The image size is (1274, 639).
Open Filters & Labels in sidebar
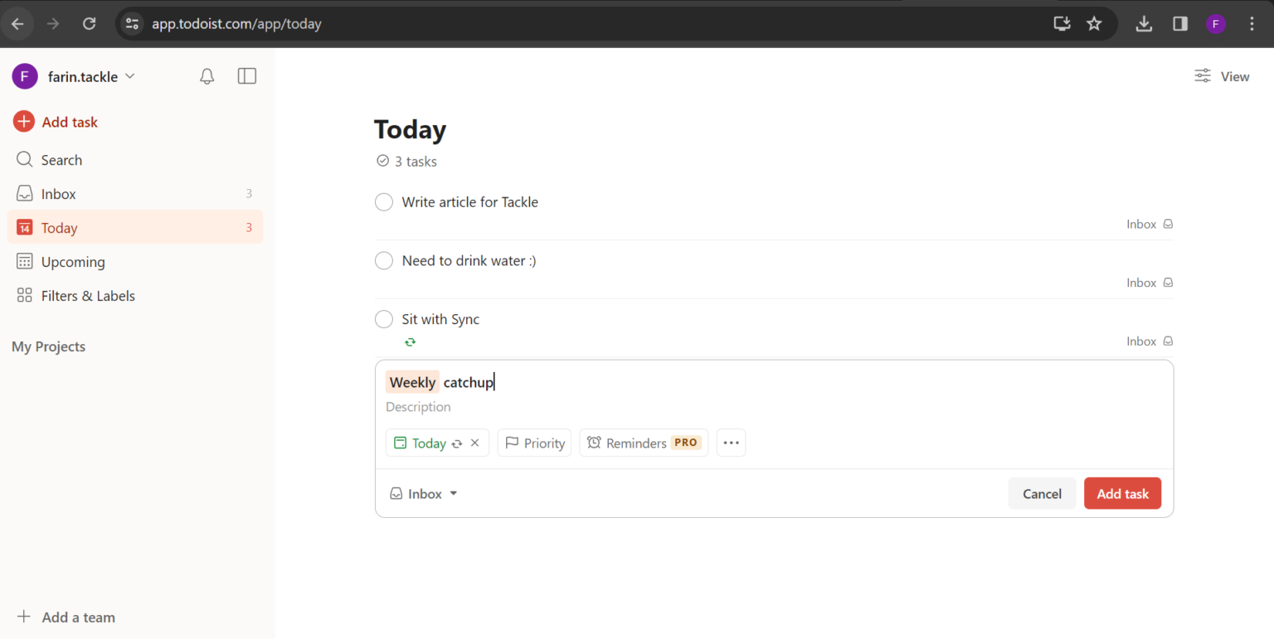[x=88, y=296]
